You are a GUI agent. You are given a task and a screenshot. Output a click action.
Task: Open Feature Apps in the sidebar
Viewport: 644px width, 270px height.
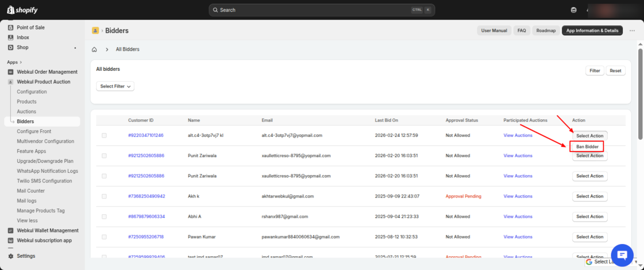coord(32,151)
